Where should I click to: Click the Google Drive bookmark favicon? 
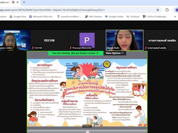[x=11, y=17]
